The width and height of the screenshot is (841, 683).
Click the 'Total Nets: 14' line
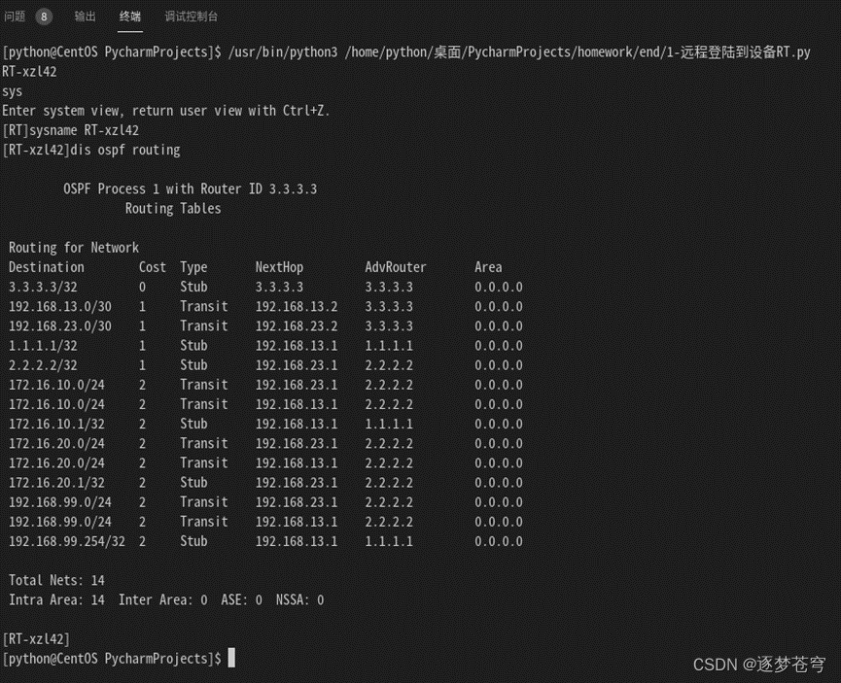coord(56,581)
